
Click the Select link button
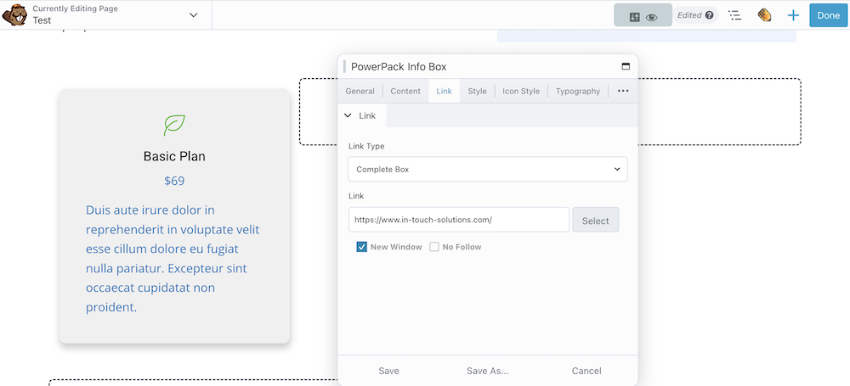coord(595,221)
